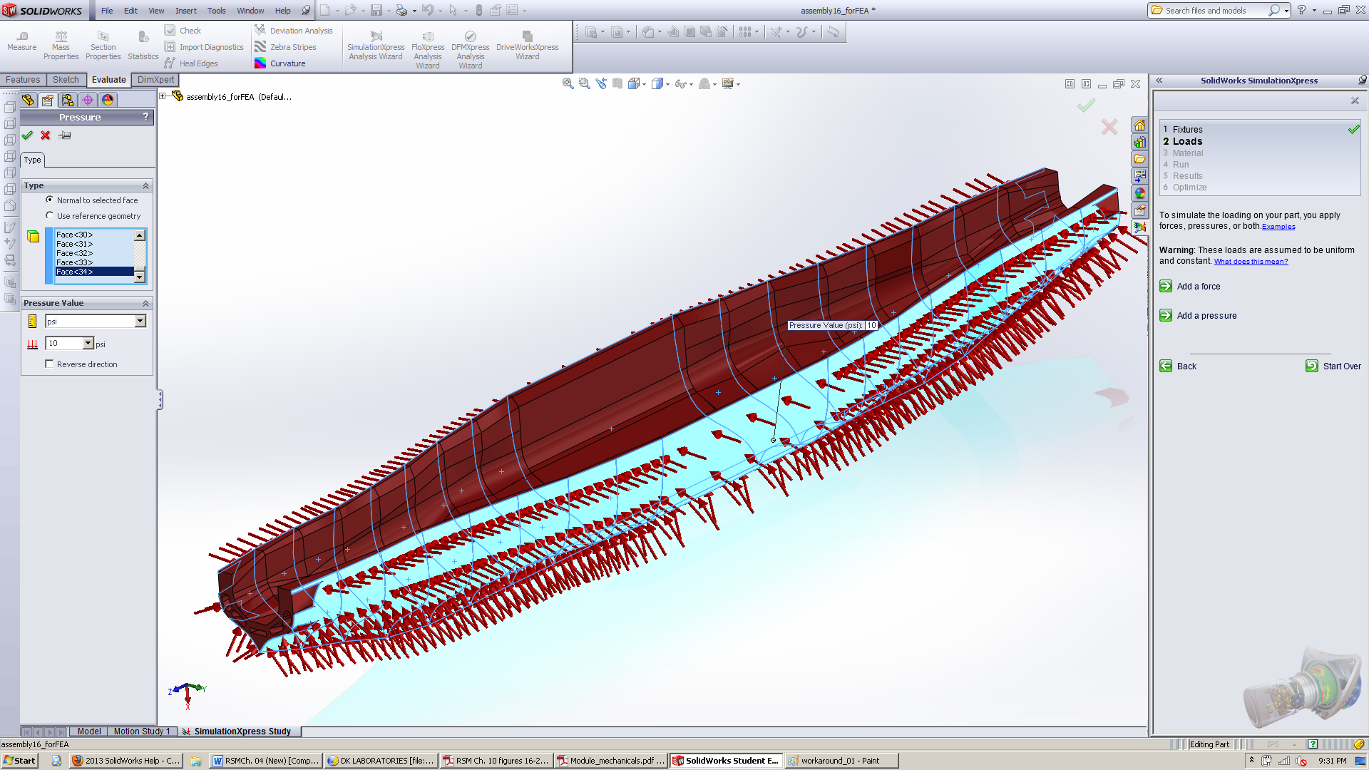Click the Pressure Value callout field
The height and width of the screenshot is (770, 1369).
pyautogui.click(x=871, y=325)
